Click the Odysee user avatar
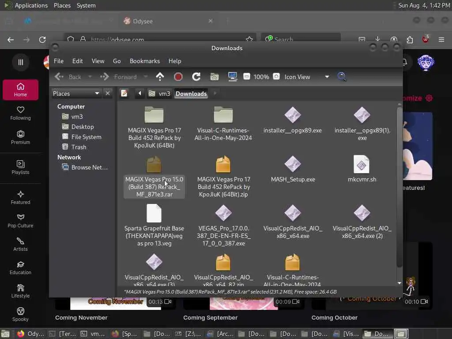Screen dimensions: 452x339 point(426,62)
